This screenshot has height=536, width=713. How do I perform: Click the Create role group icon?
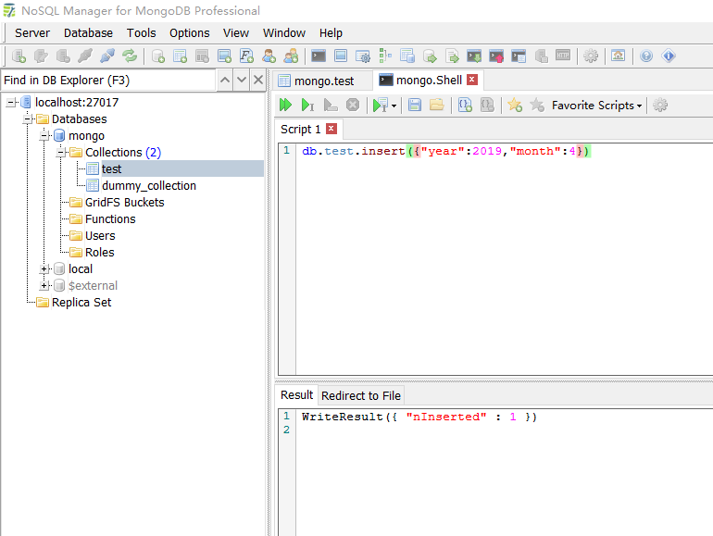coord(291,56)
